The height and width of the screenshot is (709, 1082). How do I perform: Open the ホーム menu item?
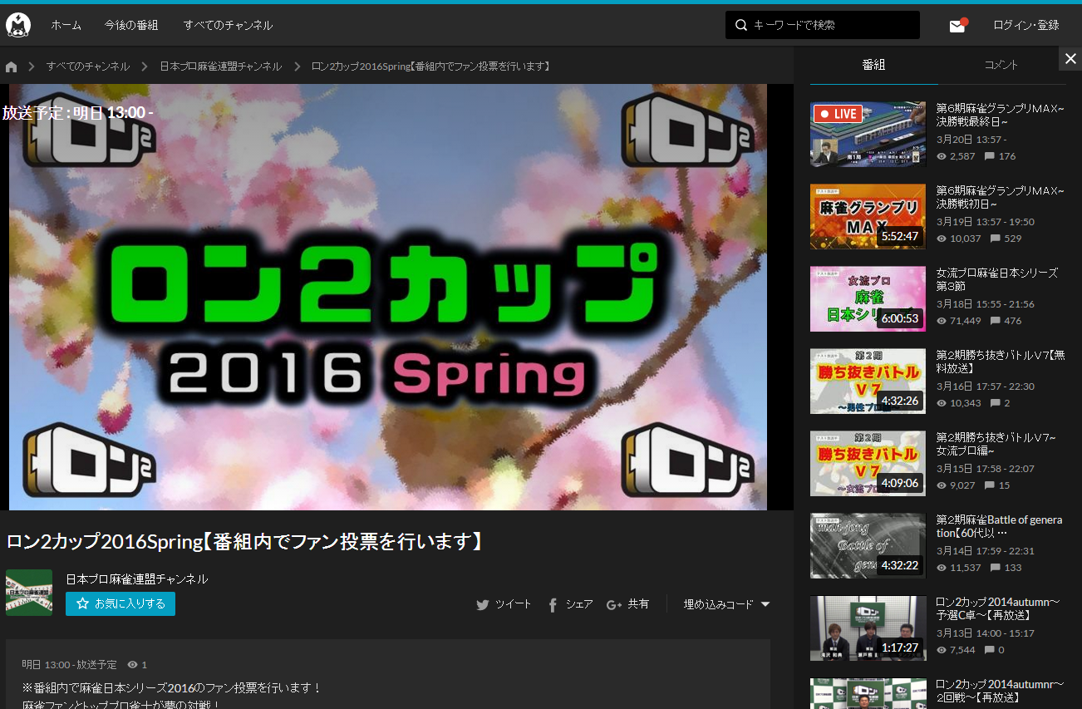(66, 25)
